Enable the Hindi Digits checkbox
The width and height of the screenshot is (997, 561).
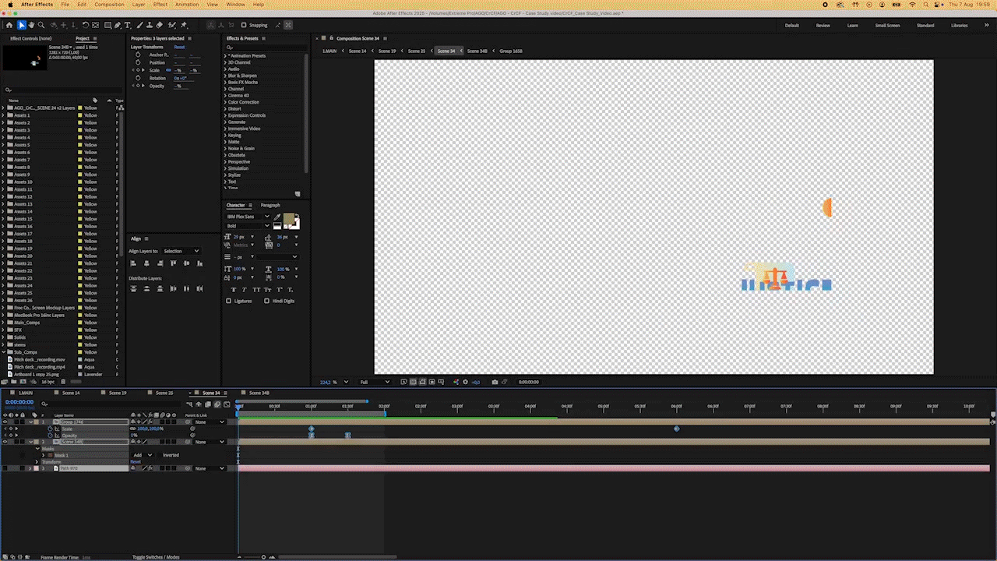266,301
